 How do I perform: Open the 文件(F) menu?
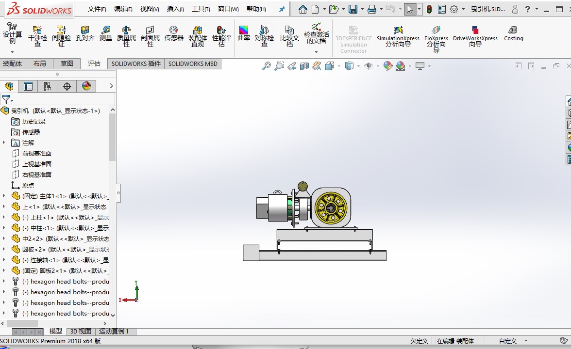97,9
